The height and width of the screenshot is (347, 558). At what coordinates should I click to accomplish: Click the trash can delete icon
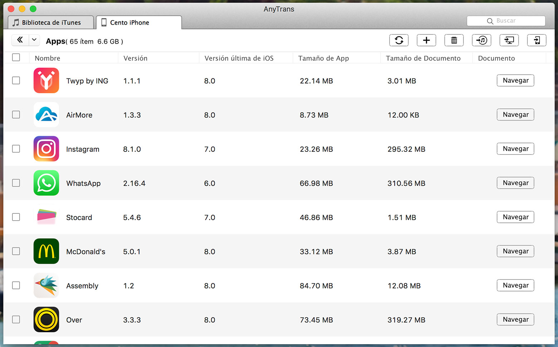pyautogui.click(x=454, y=40)
